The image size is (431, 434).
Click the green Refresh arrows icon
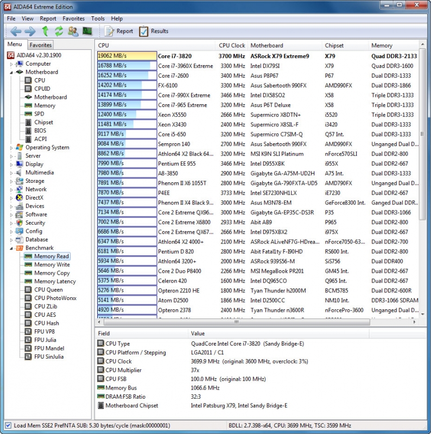(x=59, y=31)
